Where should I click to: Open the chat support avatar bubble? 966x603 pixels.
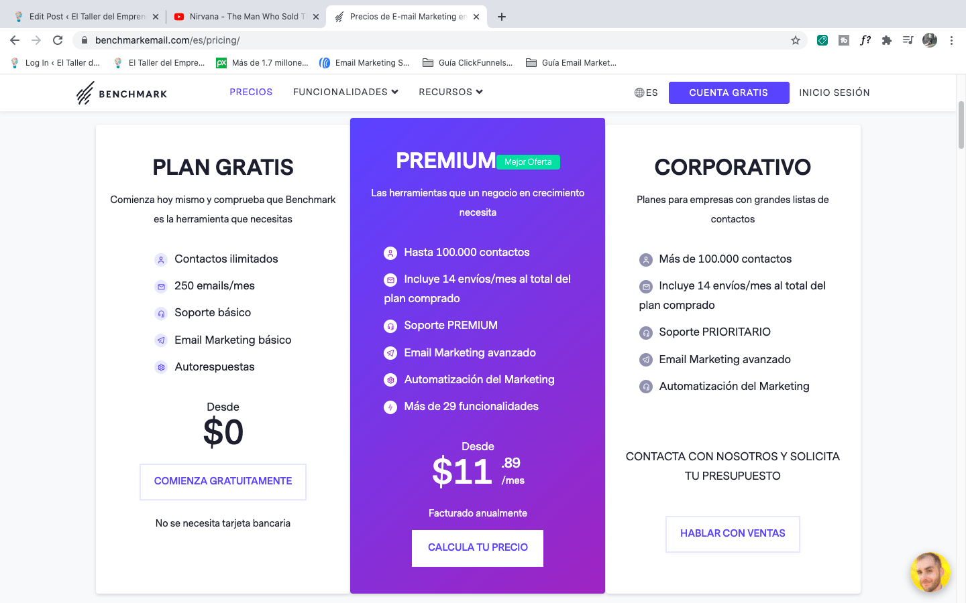point(930,572)
